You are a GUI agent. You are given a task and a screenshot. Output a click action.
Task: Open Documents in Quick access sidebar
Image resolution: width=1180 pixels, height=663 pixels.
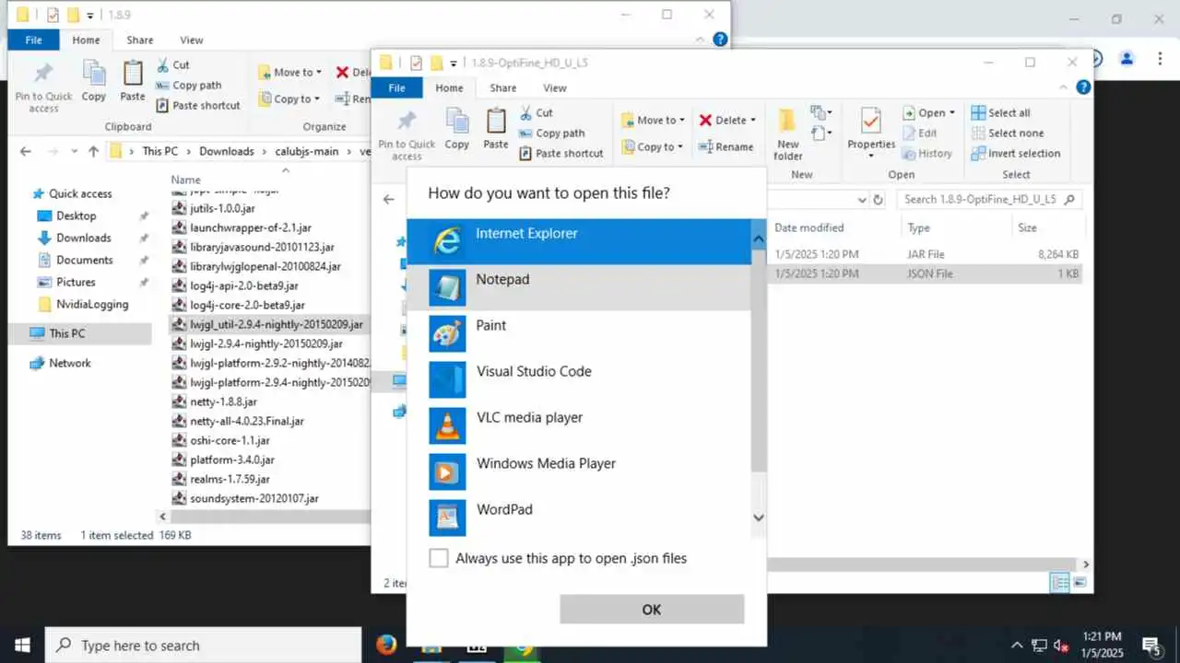[x=85, y=260]
